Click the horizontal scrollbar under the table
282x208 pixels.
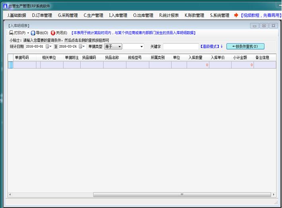[x=139, y=195]
